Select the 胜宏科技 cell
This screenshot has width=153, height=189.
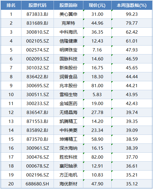68,157
